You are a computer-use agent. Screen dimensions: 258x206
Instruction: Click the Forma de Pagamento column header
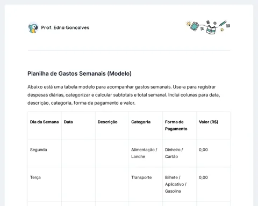pos(176,126)
